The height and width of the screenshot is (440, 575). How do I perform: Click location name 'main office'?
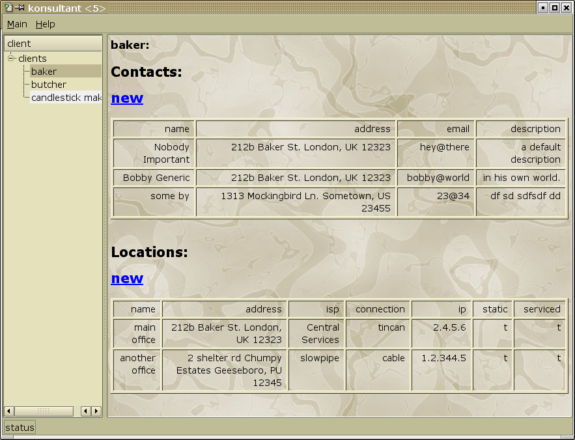point(143,334)
